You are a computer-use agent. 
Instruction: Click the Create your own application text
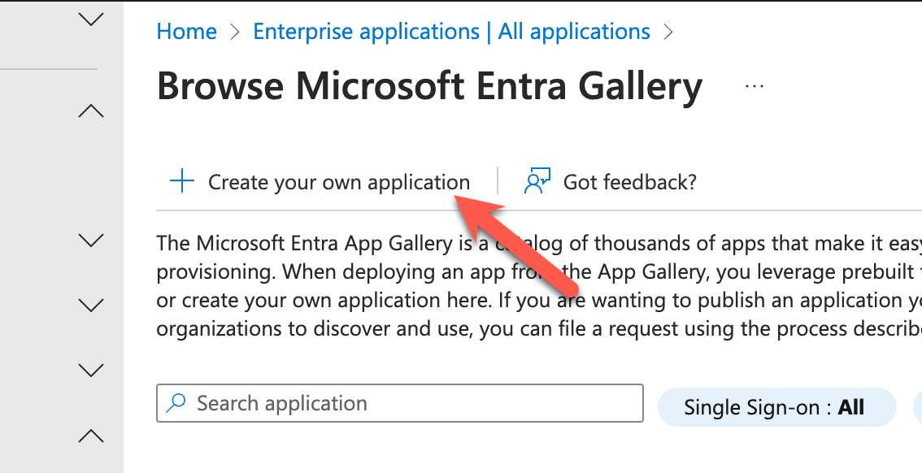[x=339, y=182]
